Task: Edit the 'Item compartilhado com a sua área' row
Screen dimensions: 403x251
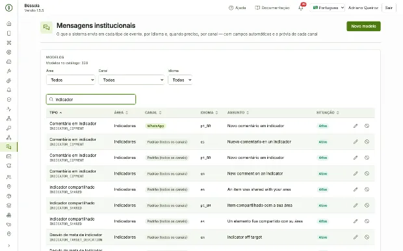Action: tap(356, 206)
